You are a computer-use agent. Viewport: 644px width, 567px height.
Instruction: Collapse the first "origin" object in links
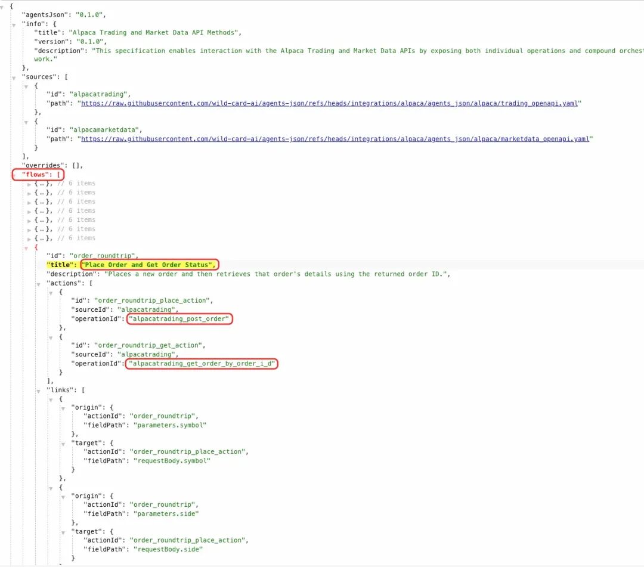[x=63, y=408]
